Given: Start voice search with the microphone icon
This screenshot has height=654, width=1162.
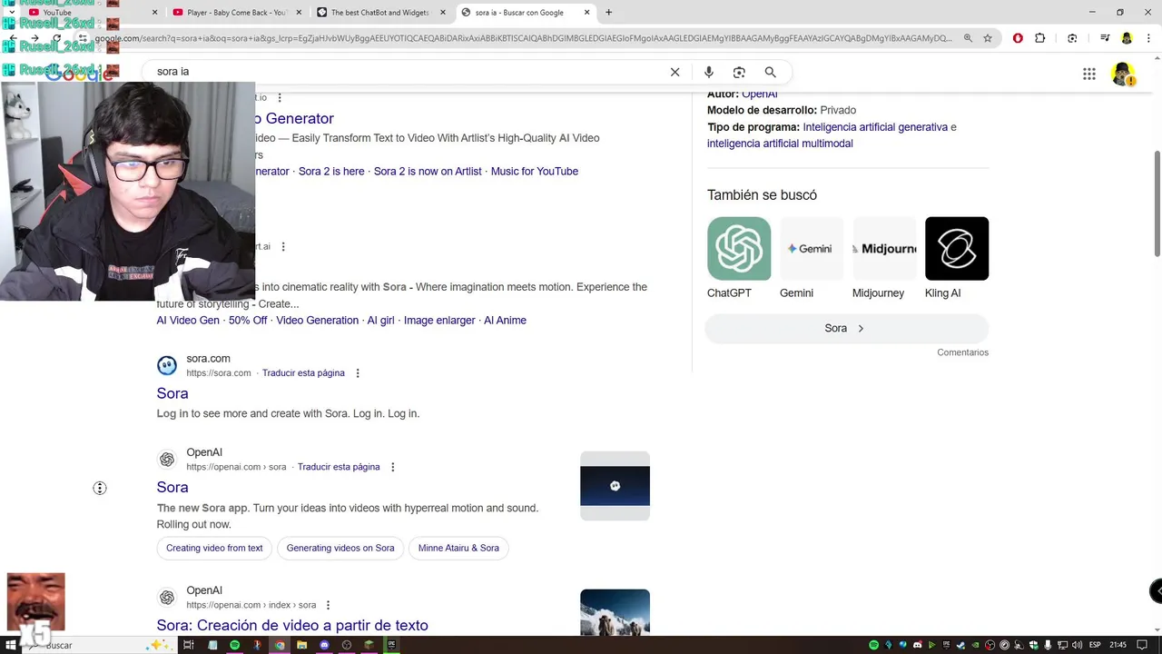Looking at the screenshot, I should (x=709, y=72).
